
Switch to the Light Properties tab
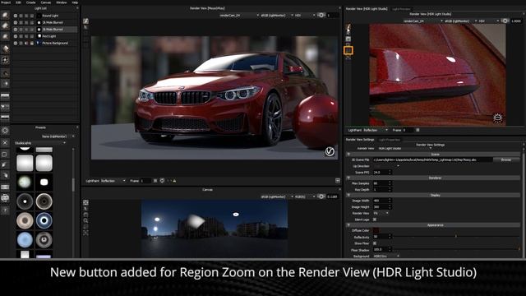coord(389,140)
